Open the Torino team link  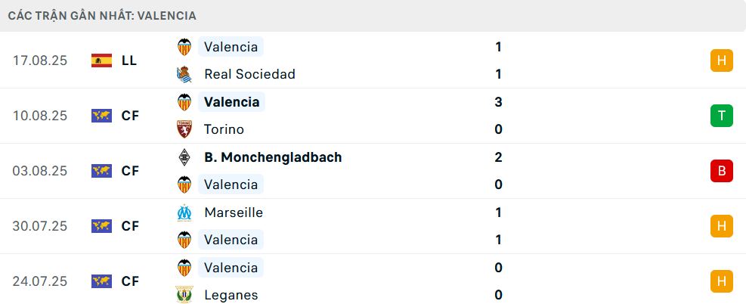pos(224,129)
